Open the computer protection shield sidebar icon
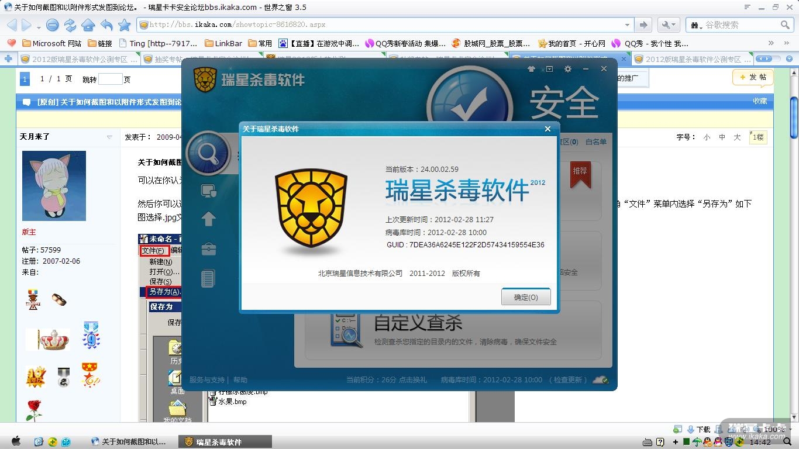799x449 pixels. (209, 190)
